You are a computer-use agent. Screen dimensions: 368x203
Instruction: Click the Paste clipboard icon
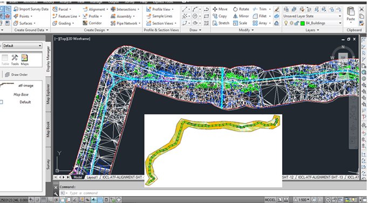[351, 14]
